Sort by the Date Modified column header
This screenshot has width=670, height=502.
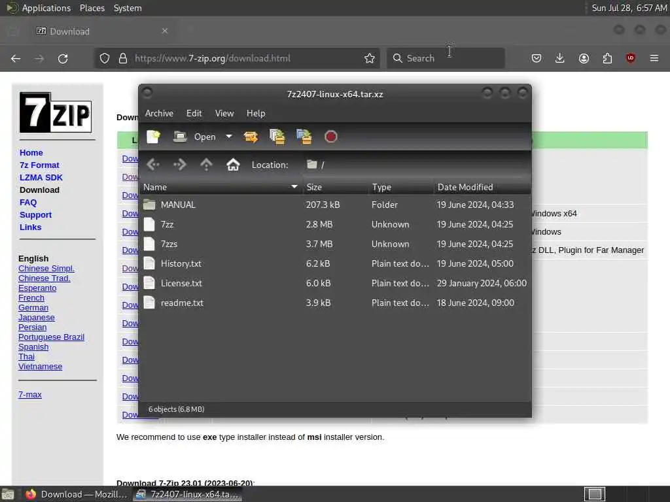(482, 187)
